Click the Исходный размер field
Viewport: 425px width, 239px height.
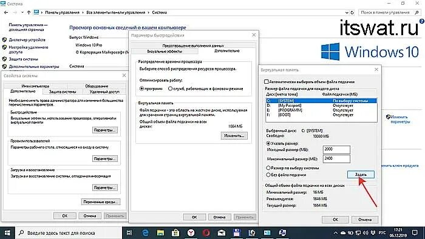point(336,149)
